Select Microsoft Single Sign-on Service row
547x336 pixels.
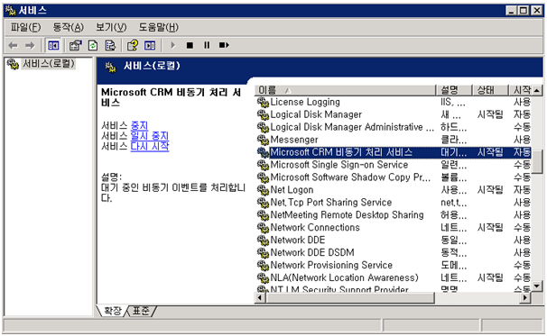(394, 165)
